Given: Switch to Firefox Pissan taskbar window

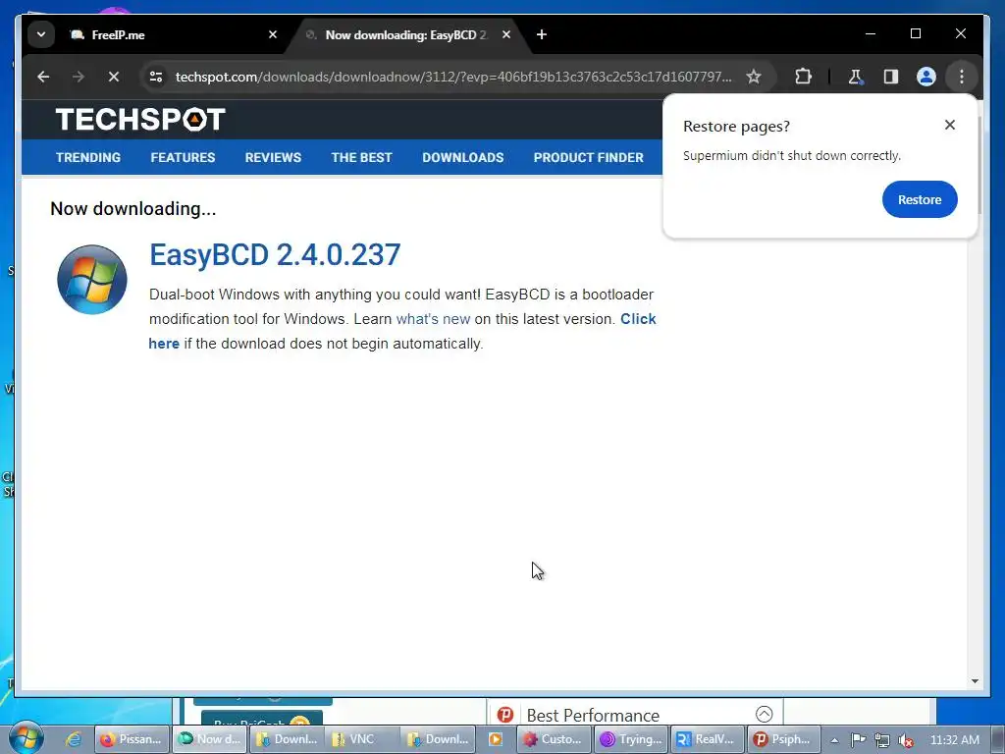Looking at the screenshot, I should (x=132, y=739).
